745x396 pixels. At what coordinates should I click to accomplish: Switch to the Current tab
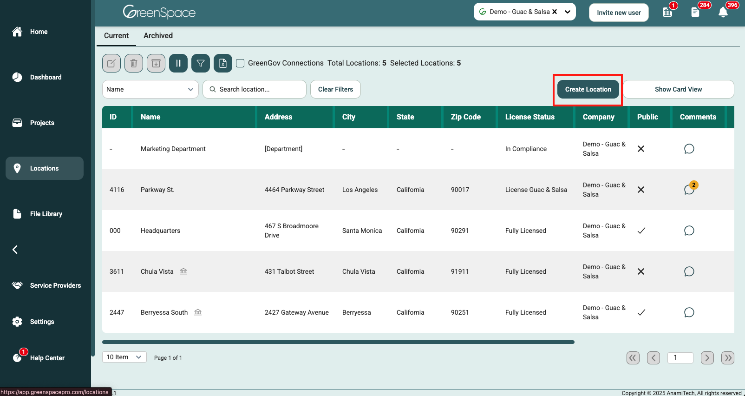click(116, 35)
